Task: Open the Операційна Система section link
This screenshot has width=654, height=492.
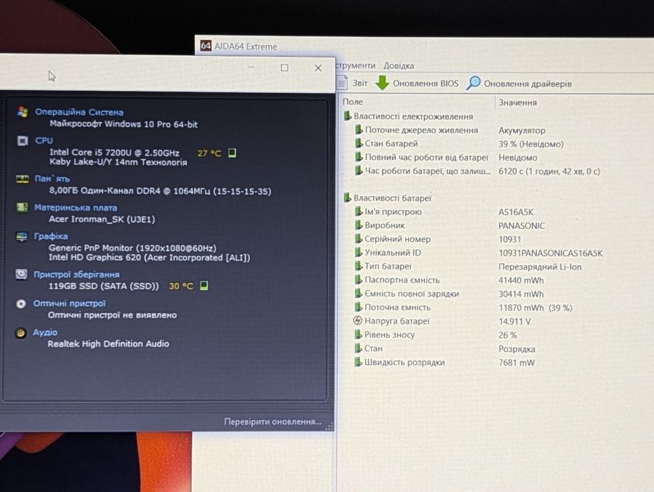Action: coord(79,112)
